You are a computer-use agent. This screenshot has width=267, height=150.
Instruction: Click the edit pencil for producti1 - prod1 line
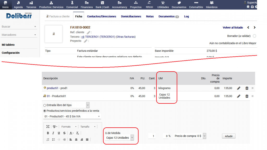[x=239, y=88]
